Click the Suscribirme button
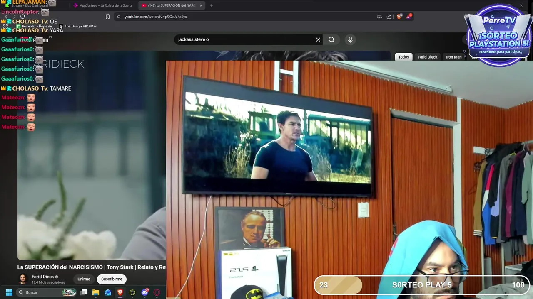The width and height of the screenshot is (533, 299). tap(112, 279)
